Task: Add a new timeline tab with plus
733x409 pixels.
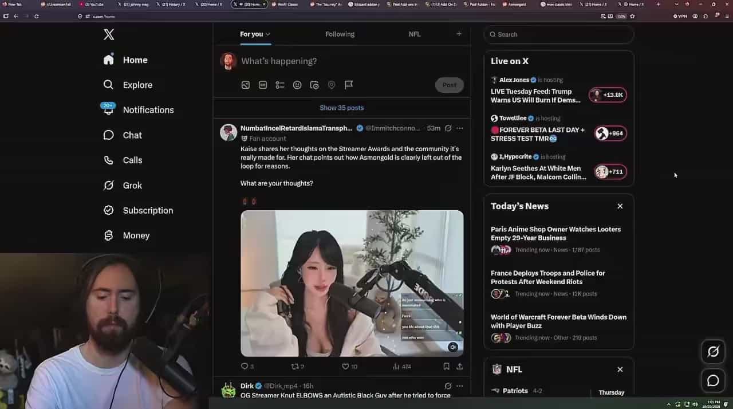Action: click(459, 34)
